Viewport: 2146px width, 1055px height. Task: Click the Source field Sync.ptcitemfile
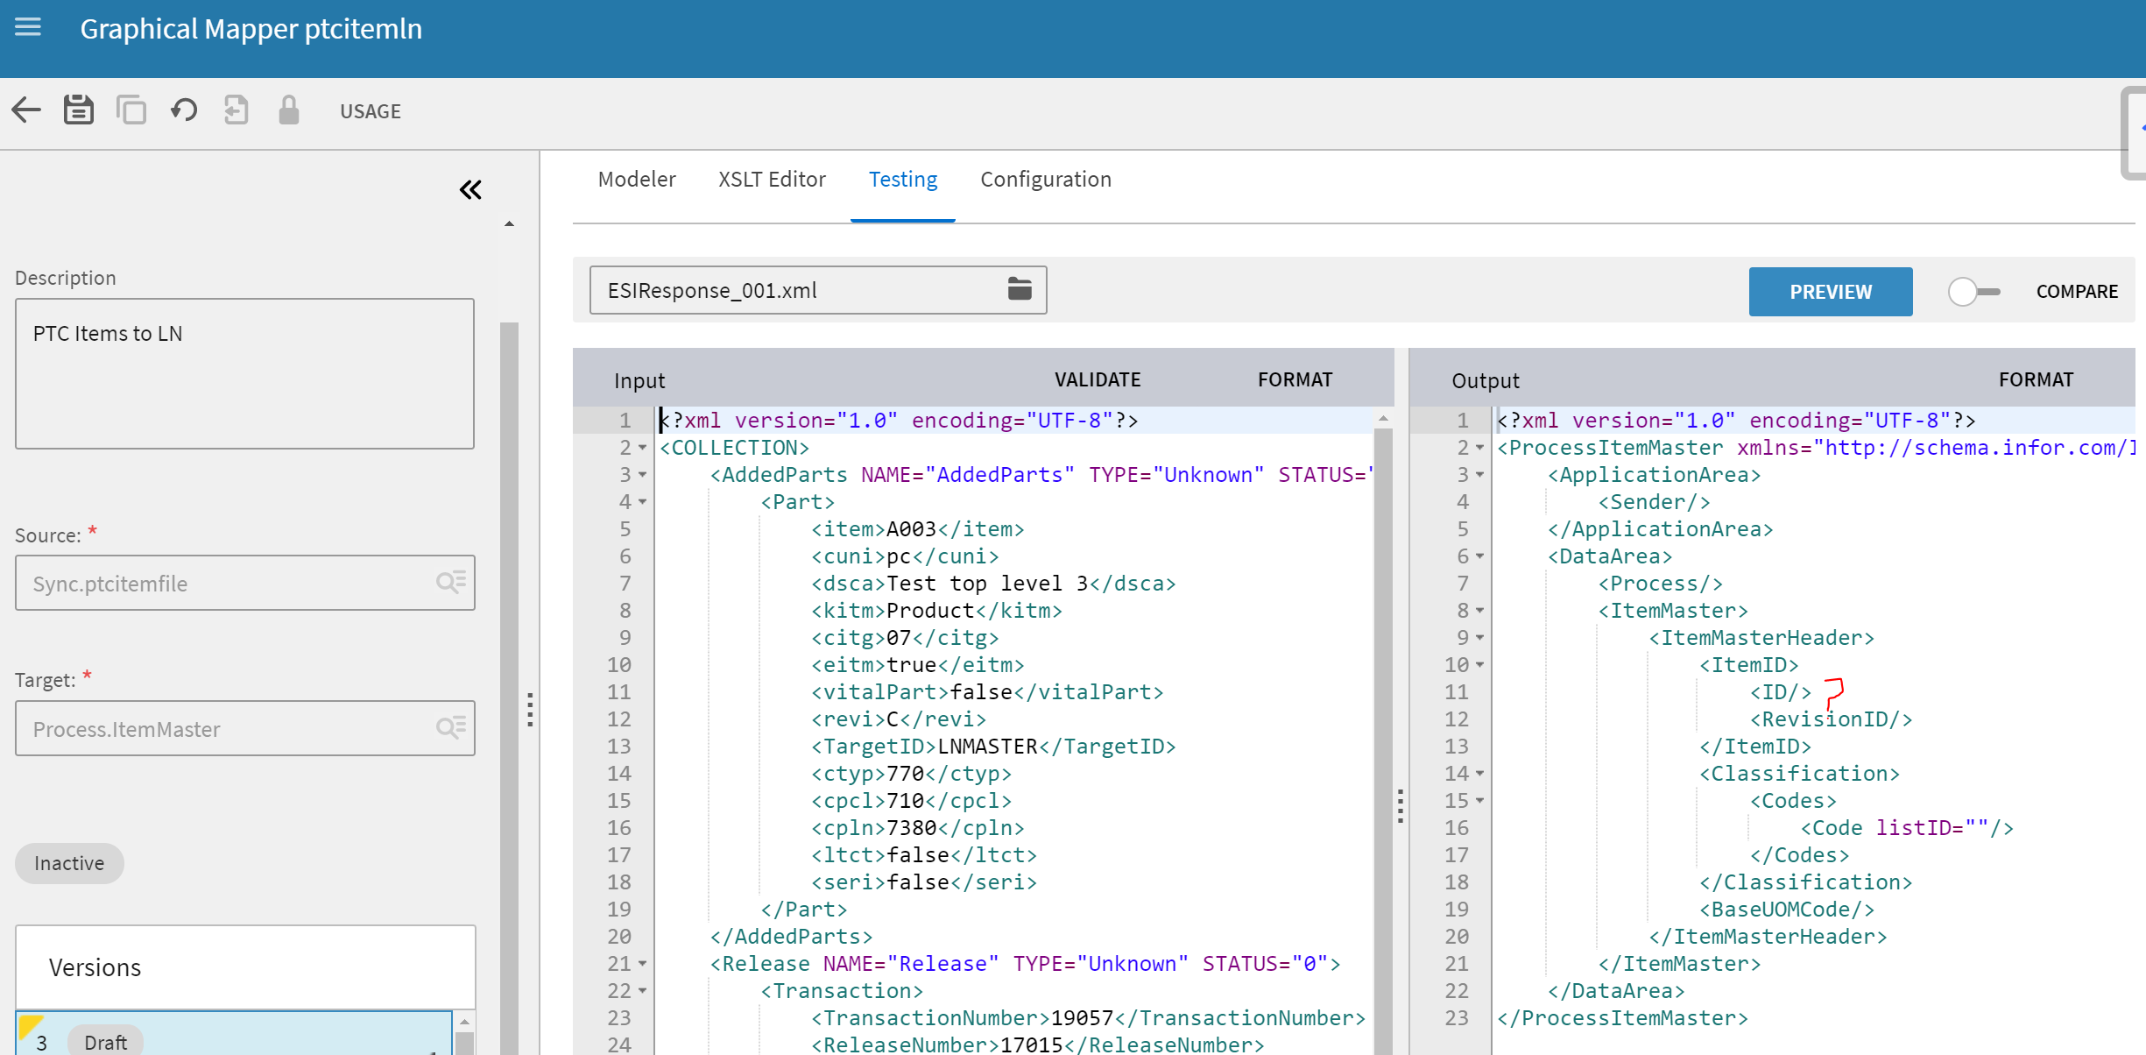coord(245,583)
